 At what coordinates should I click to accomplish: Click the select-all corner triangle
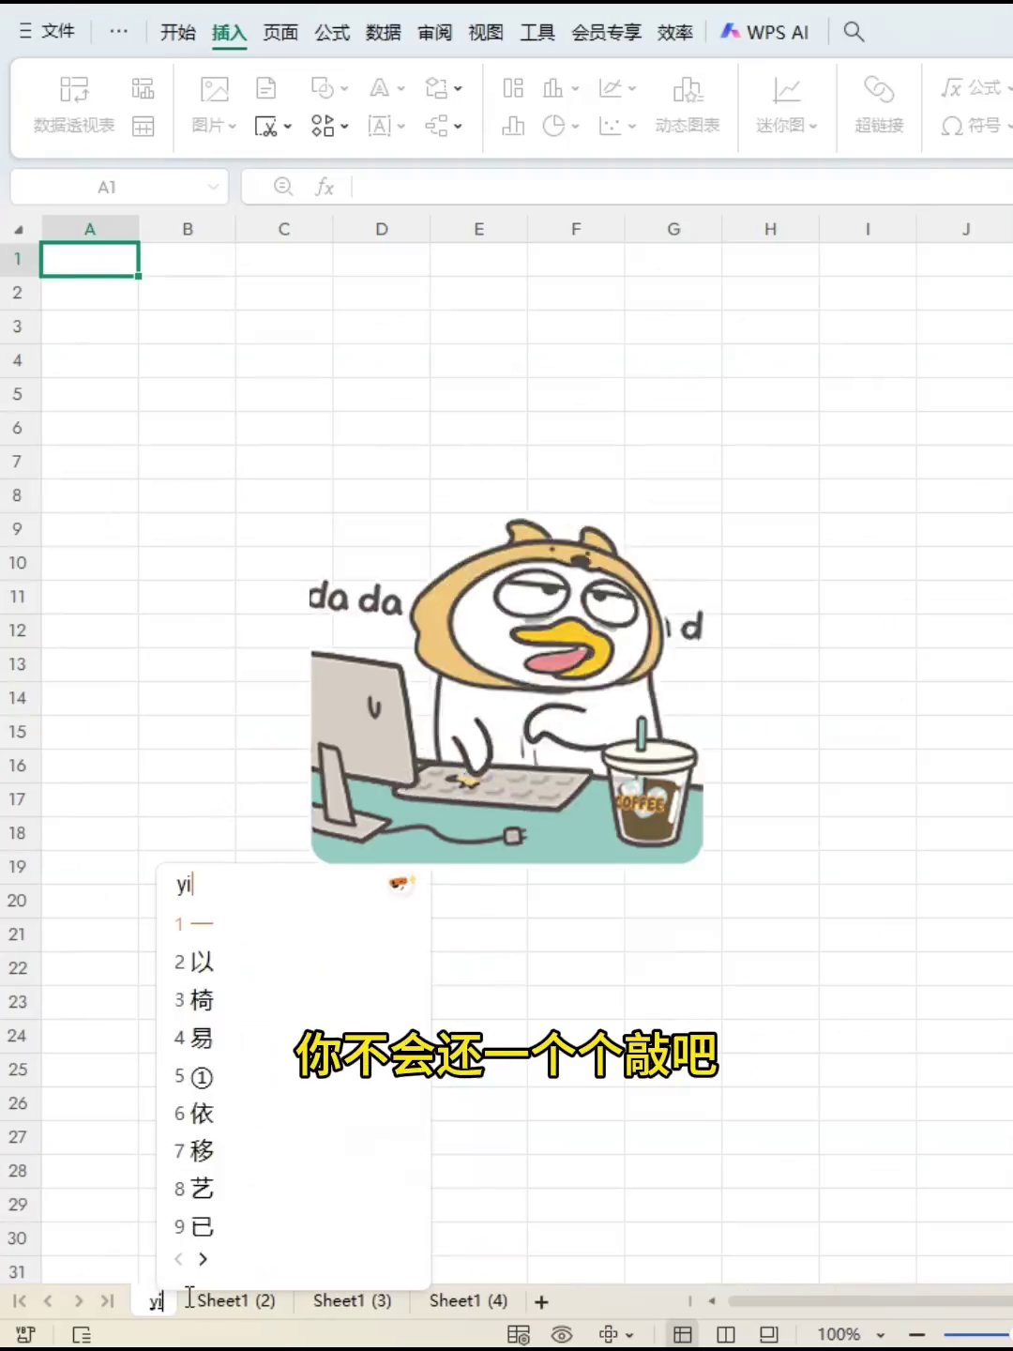[19, 230]
